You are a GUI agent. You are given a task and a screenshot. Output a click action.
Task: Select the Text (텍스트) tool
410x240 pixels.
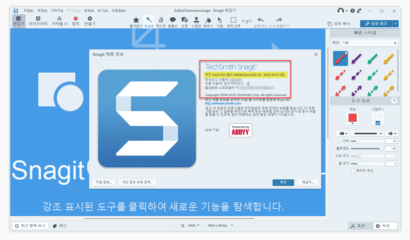click(161, 22)
